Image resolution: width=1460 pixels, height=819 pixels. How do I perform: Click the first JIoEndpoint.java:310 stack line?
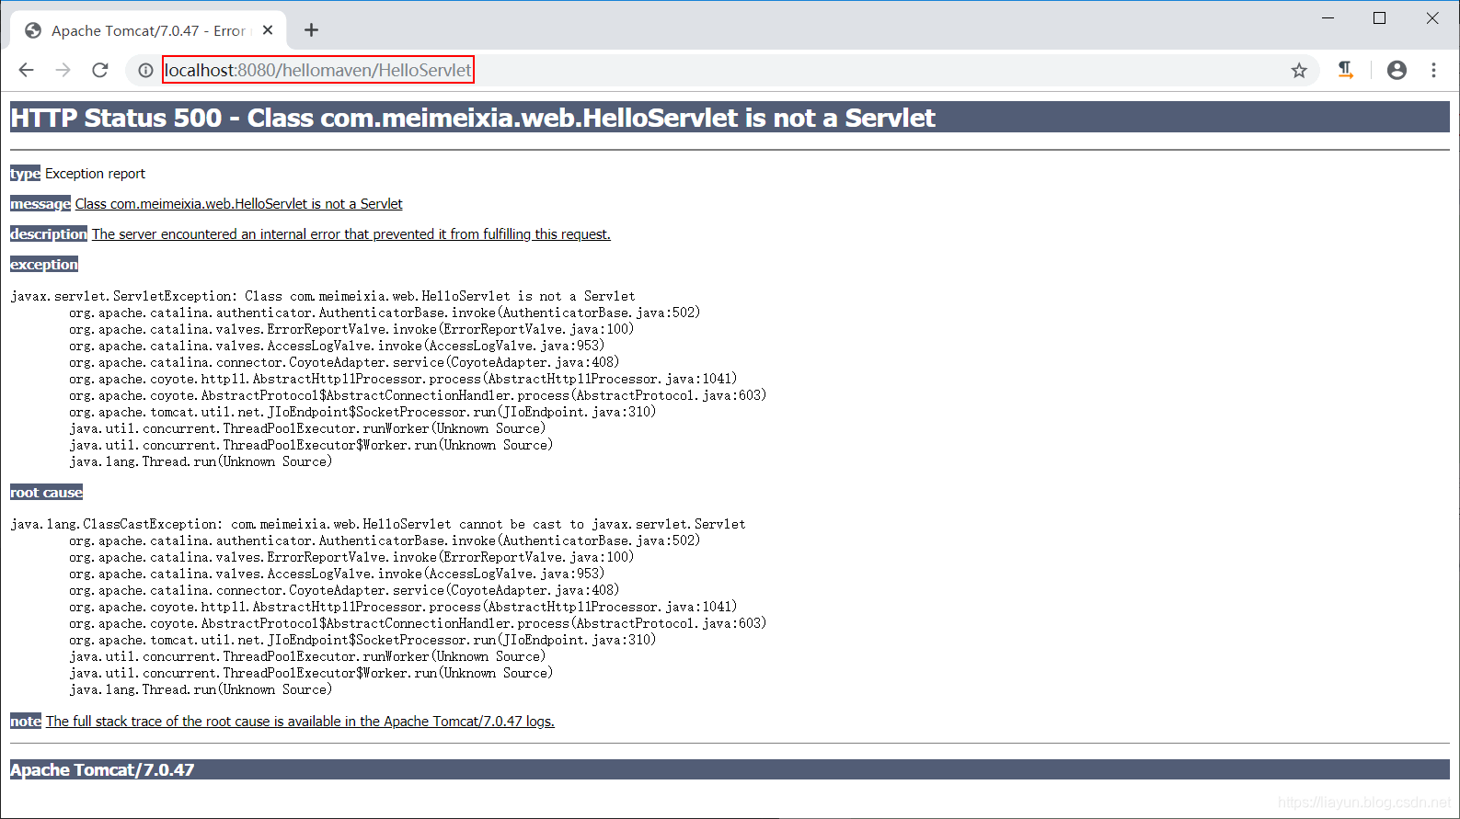click(362, 412)
